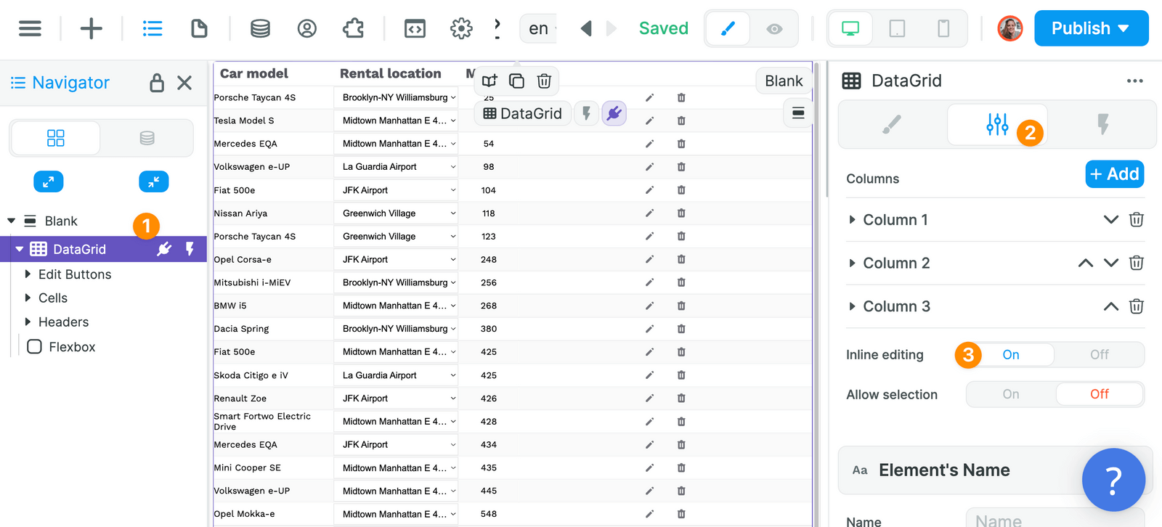Switch to preview eye mode
The width and height of the screenshot is (1162, 527).
pos(774,28)
